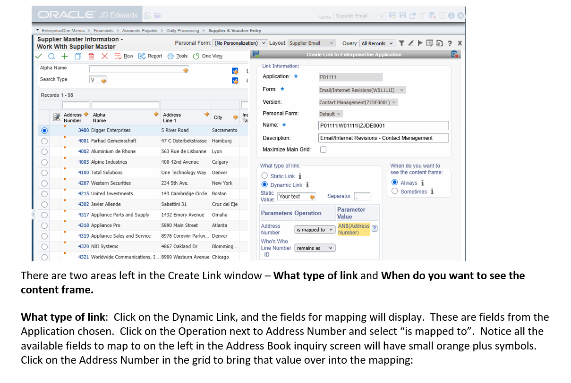Click the green checkmark Select icon
This screenshot has width=571, height=383.
[39, 56]
